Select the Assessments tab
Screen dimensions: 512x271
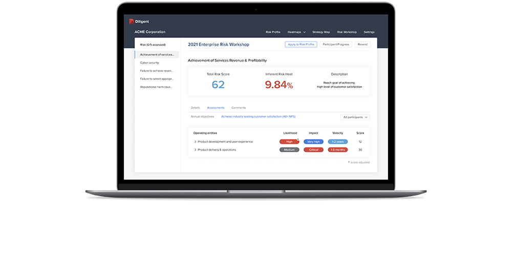216,108
